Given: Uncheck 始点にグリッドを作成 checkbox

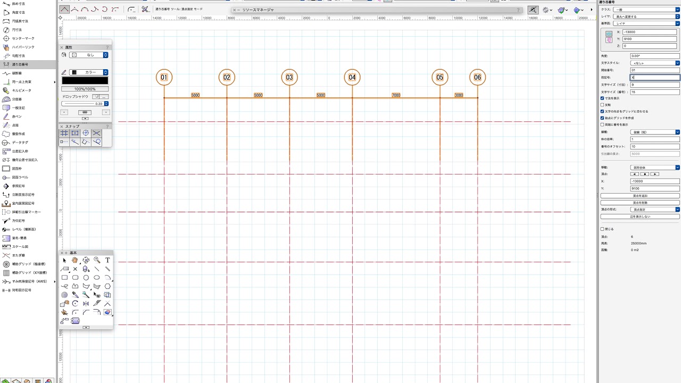Looking at the screenshot, I should pos(602,118).
